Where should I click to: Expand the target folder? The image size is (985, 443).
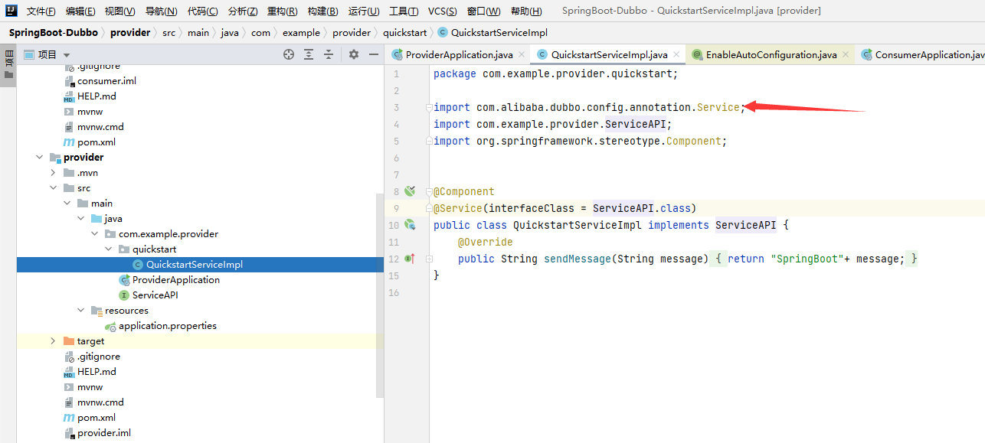53,341
